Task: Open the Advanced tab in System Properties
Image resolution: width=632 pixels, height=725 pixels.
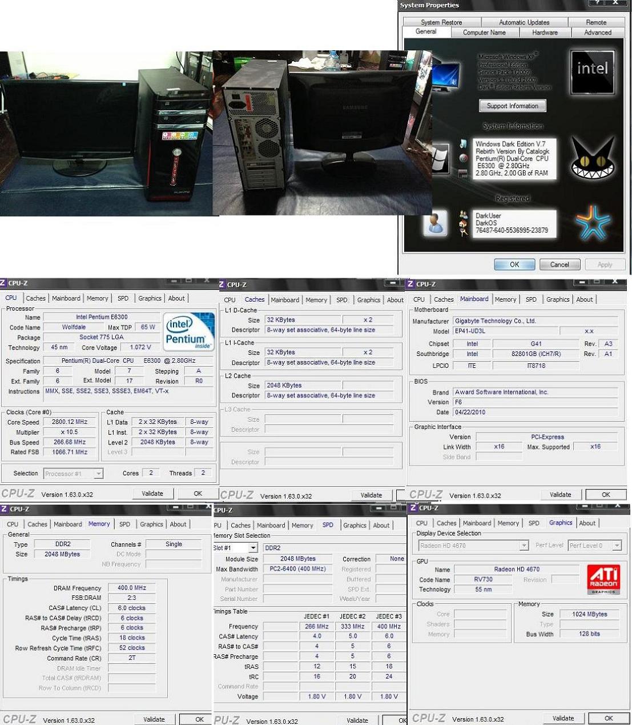Action: (x=598, y=33)
